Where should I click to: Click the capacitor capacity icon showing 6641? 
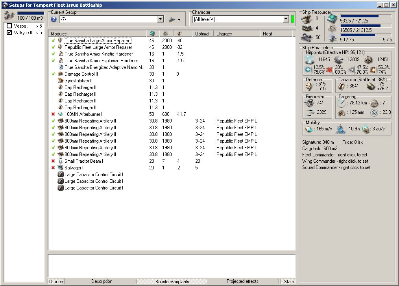(x=341, y=86)
